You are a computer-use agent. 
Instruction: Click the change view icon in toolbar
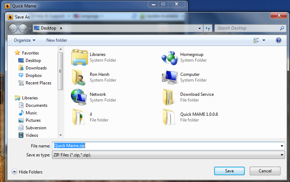click(256, 40)
